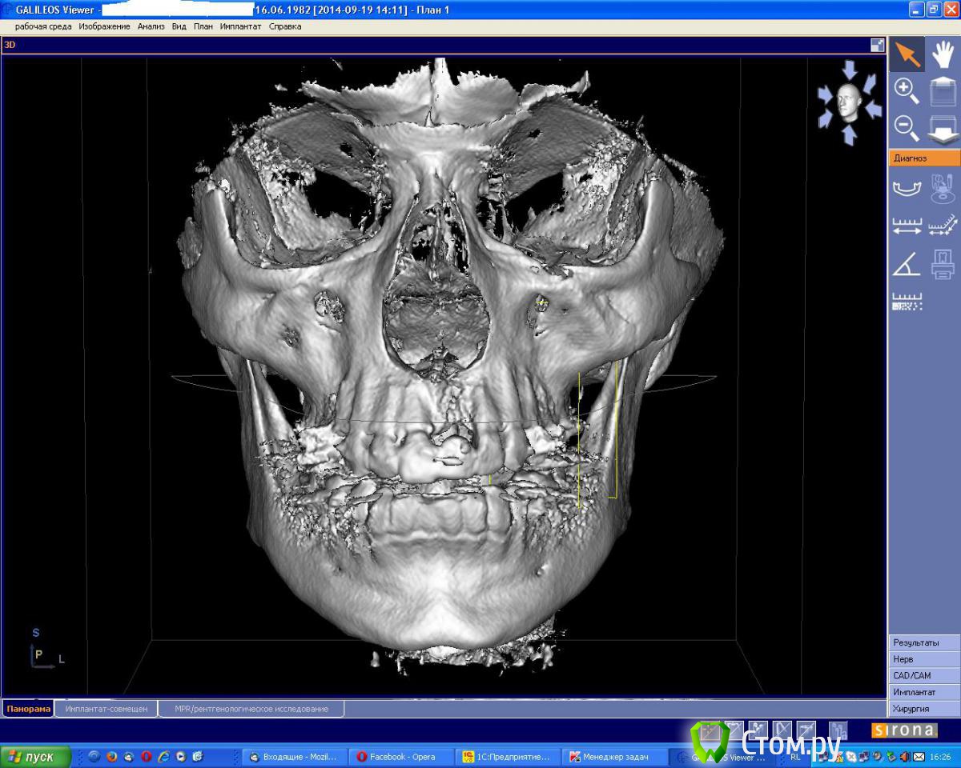The width and height of the screenshot is (961, 768).
Task: Select the orange arrow pointer tool
Action: 907,54
